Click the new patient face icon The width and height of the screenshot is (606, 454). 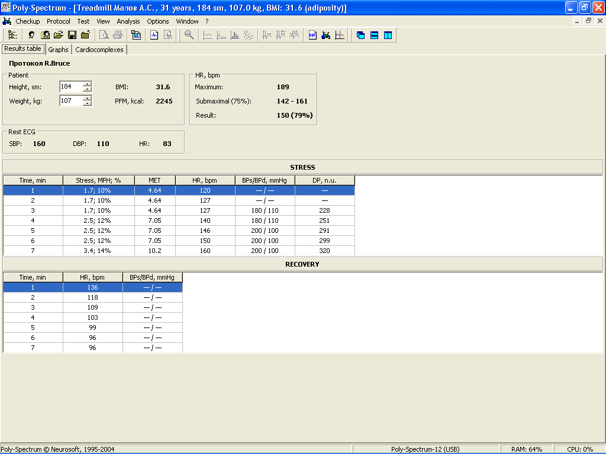click(x=31, y=35)
